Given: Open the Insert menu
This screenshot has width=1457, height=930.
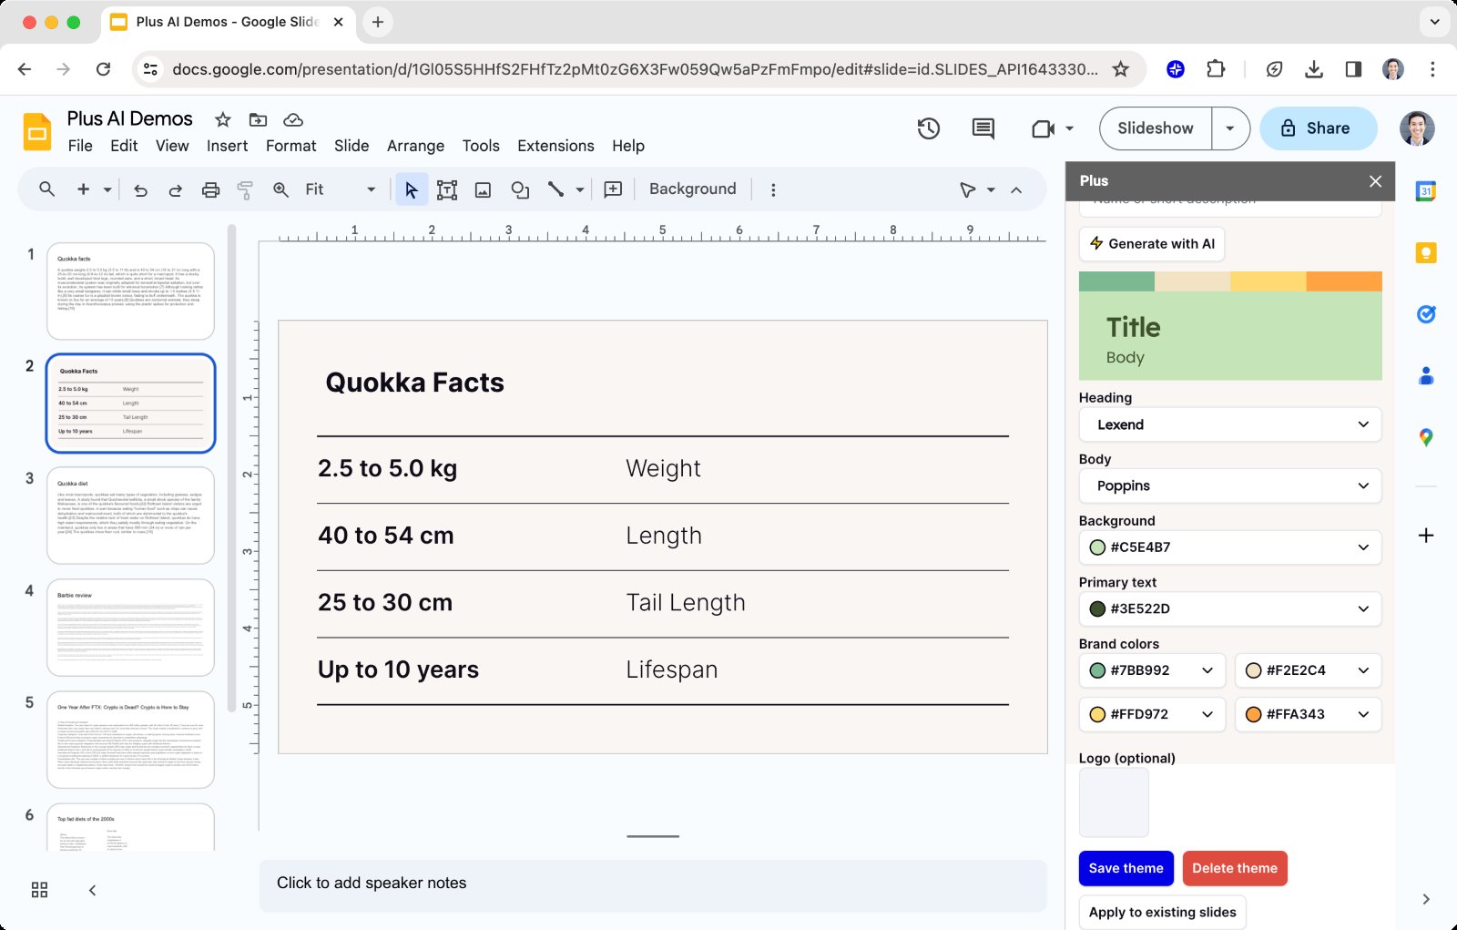Looking at the screenshot, I should 227,146.
